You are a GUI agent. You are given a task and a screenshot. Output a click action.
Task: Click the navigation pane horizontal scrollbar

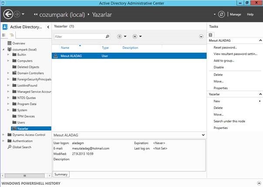(x=25, y=176)
